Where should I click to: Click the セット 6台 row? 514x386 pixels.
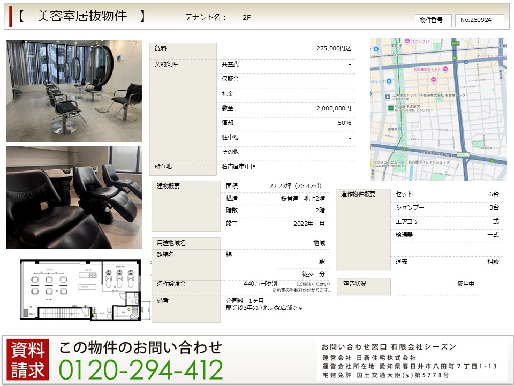(447, 194)
